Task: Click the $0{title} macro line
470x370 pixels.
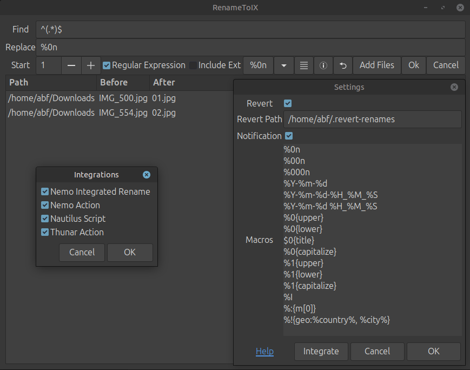Action: click(x=299, y=240)
